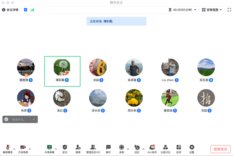Expand the 宫格视图 view layout dropdown
233x156 pixels.
[x=212, y=10]
